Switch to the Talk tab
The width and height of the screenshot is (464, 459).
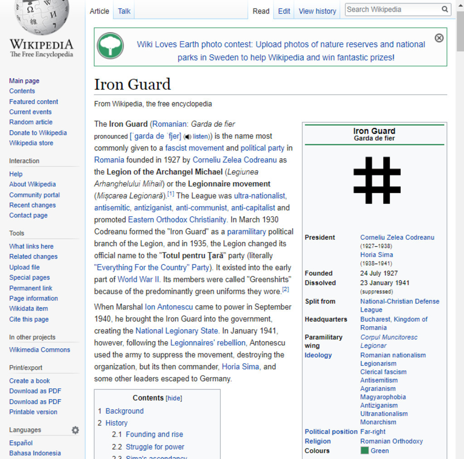coord(124,11)
